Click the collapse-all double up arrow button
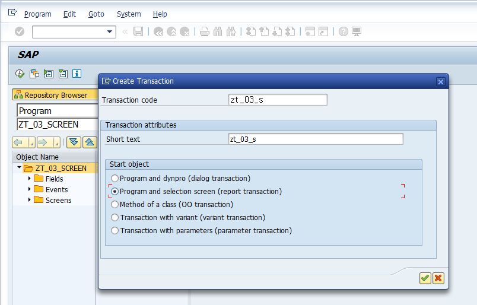477x305 pixels. tap(90, 142)
